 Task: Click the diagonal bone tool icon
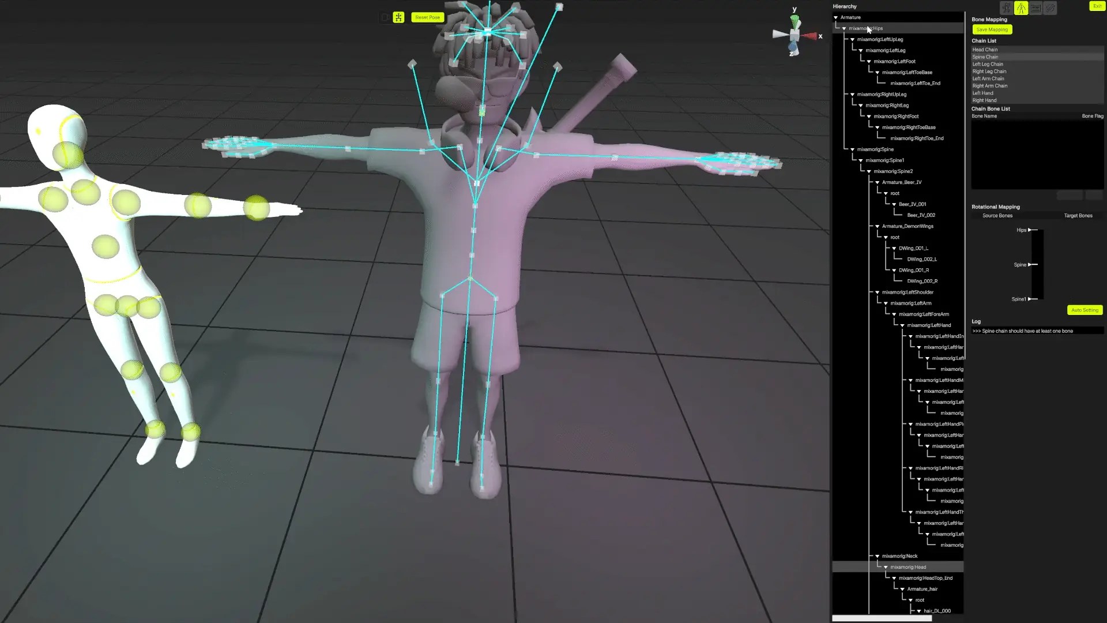(x=1050, y=8)
